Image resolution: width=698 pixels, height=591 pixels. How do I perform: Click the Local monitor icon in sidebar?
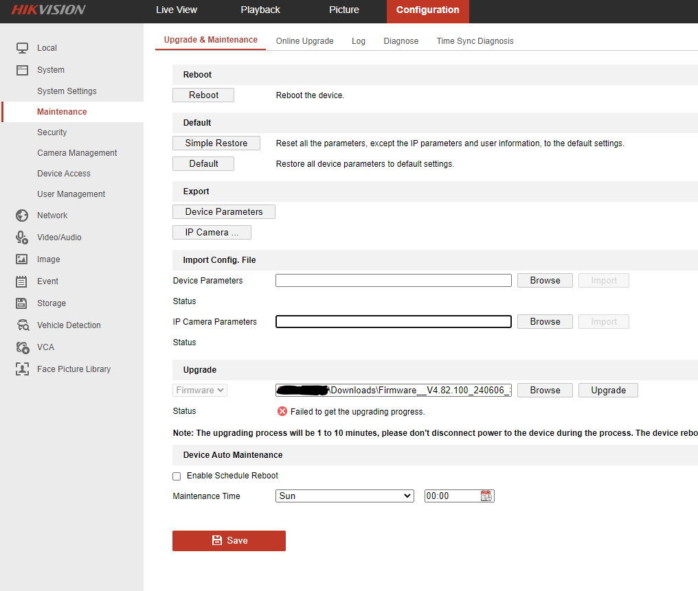[22, 48]
